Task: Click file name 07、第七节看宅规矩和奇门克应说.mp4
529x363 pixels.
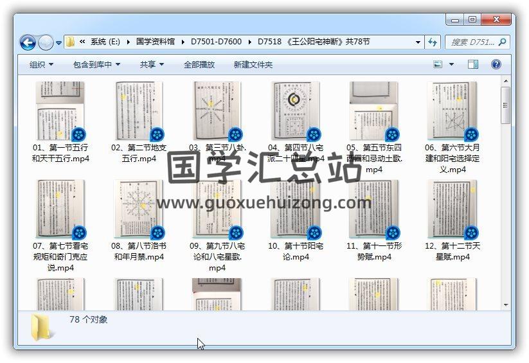Action: [x=60, y=257]
